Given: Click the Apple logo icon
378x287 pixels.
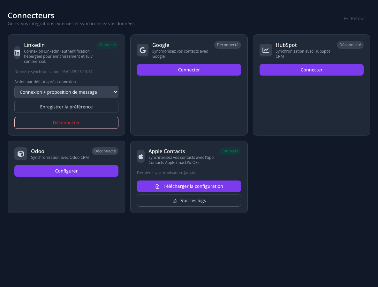Looking at the screenshot, I should pos(141,157).
